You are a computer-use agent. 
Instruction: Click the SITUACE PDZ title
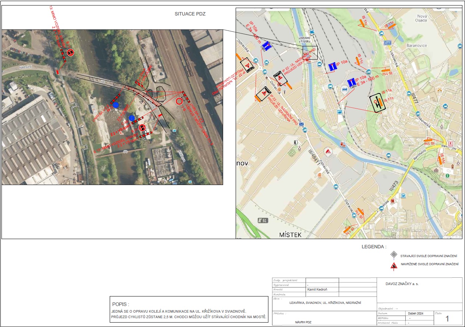pos(190,14)
